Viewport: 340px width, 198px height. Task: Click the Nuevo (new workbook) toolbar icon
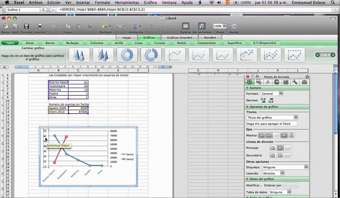coord(6,27)
